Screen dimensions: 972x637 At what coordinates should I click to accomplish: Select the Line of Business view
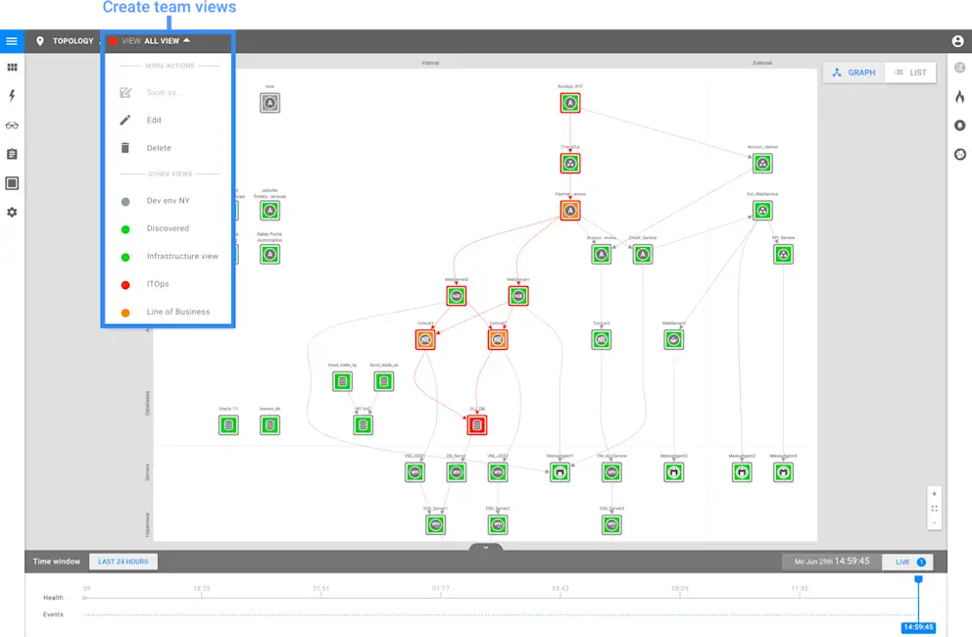[179, 312]
